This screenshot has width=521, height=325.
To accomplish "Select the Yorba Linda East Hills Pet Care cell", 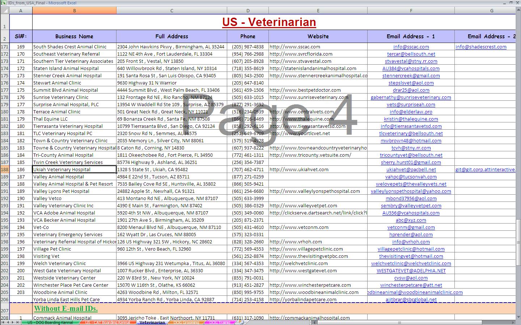I will tap(74, 299).
